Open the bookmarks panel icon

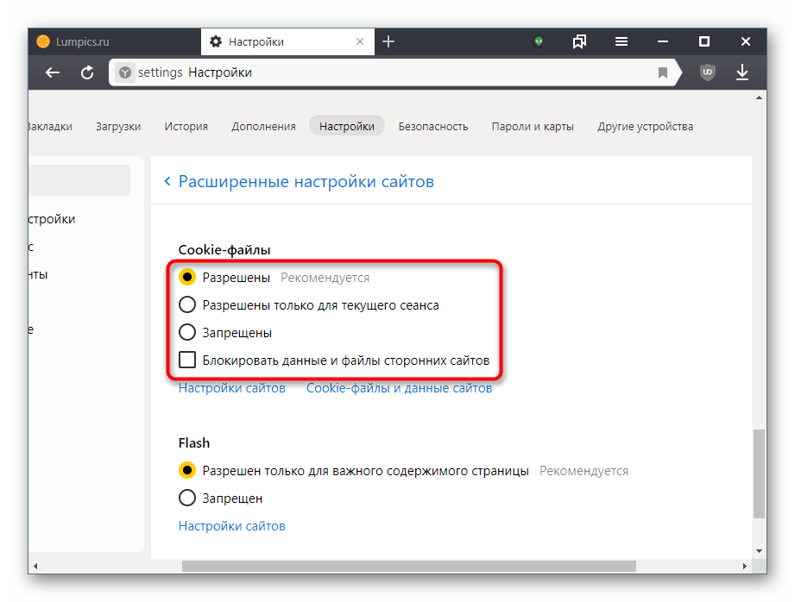point(579,41)
